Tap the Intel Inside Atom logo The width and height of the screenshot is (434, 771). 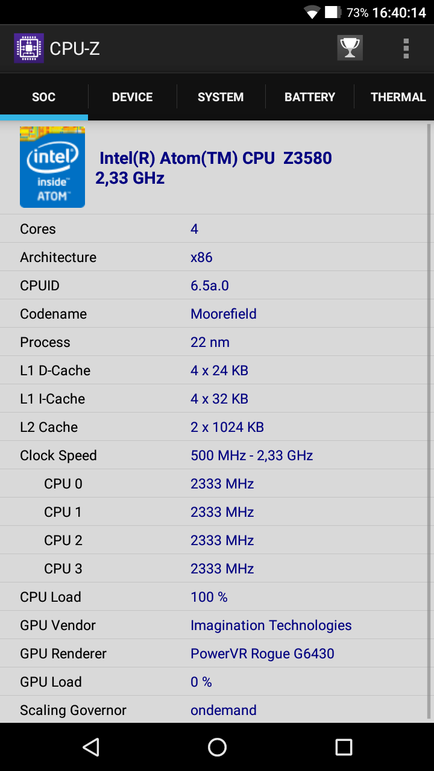(52, 167)
